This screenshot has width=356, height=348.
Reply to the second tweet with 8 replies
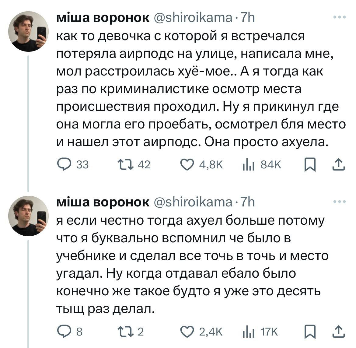64,331
